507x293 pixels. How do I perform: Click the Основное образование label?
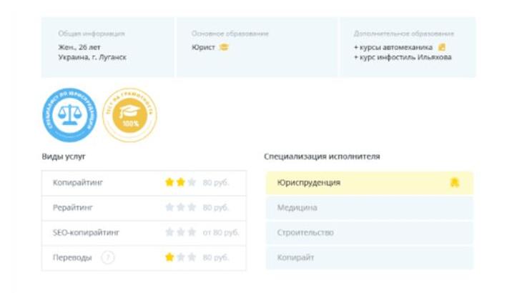click(x=230, y=34)
